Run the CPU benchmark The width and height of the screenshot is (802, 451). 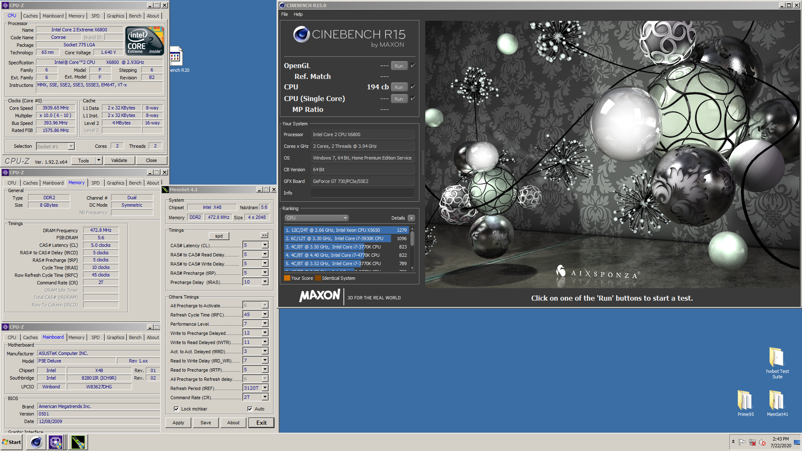(399, 87)
